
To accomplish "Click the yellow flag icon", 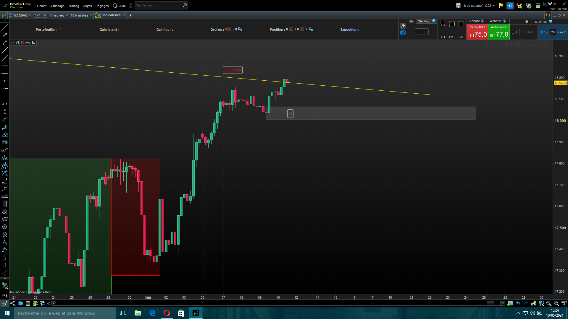I will [x=501, y=6].
